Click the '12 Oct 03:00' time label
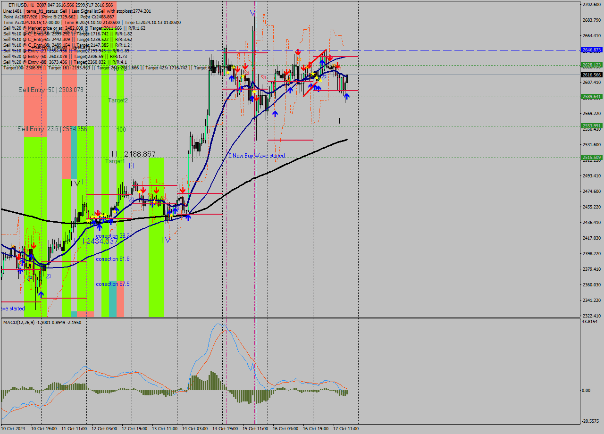Viewport: 604px width, 434px height. click(x=104, y=429)
